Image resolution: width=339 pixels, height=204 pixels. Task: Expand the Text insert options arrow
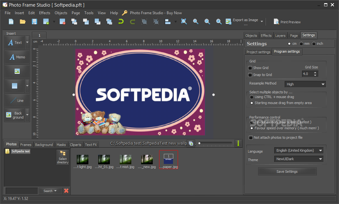point(27,42)
